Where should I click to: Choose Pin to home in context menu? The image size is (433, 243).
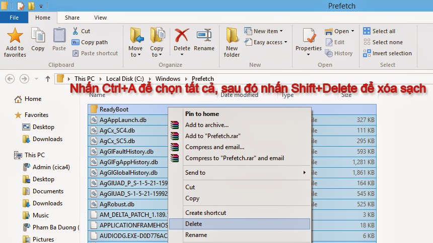[202, 114]
